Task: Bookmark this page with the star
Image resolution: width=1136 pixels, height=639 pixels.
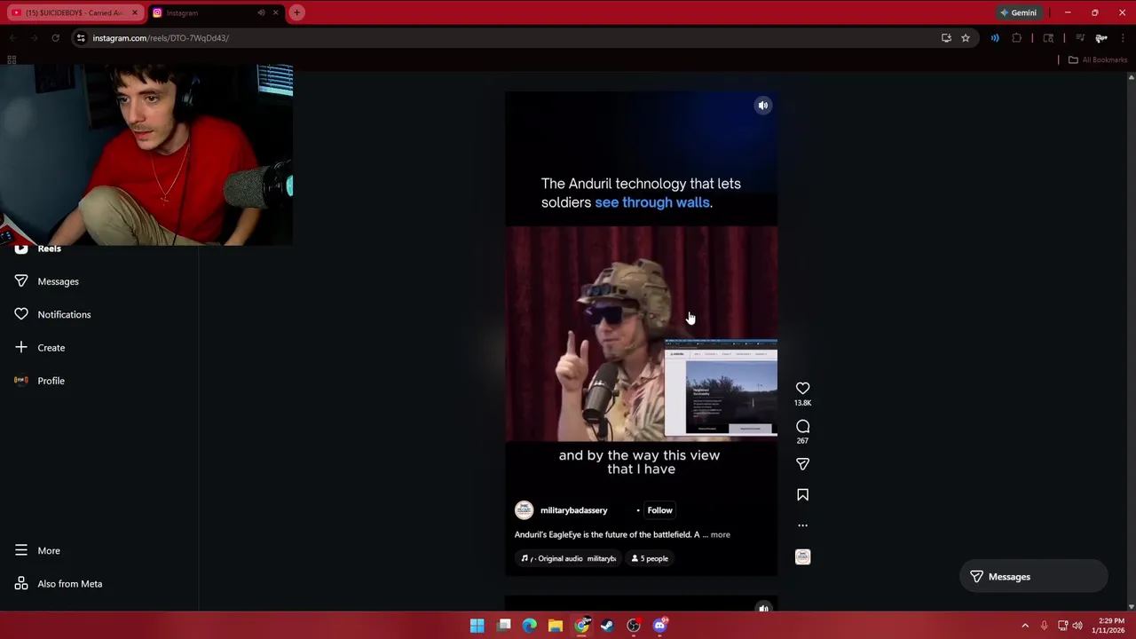Action: (966, 38)
